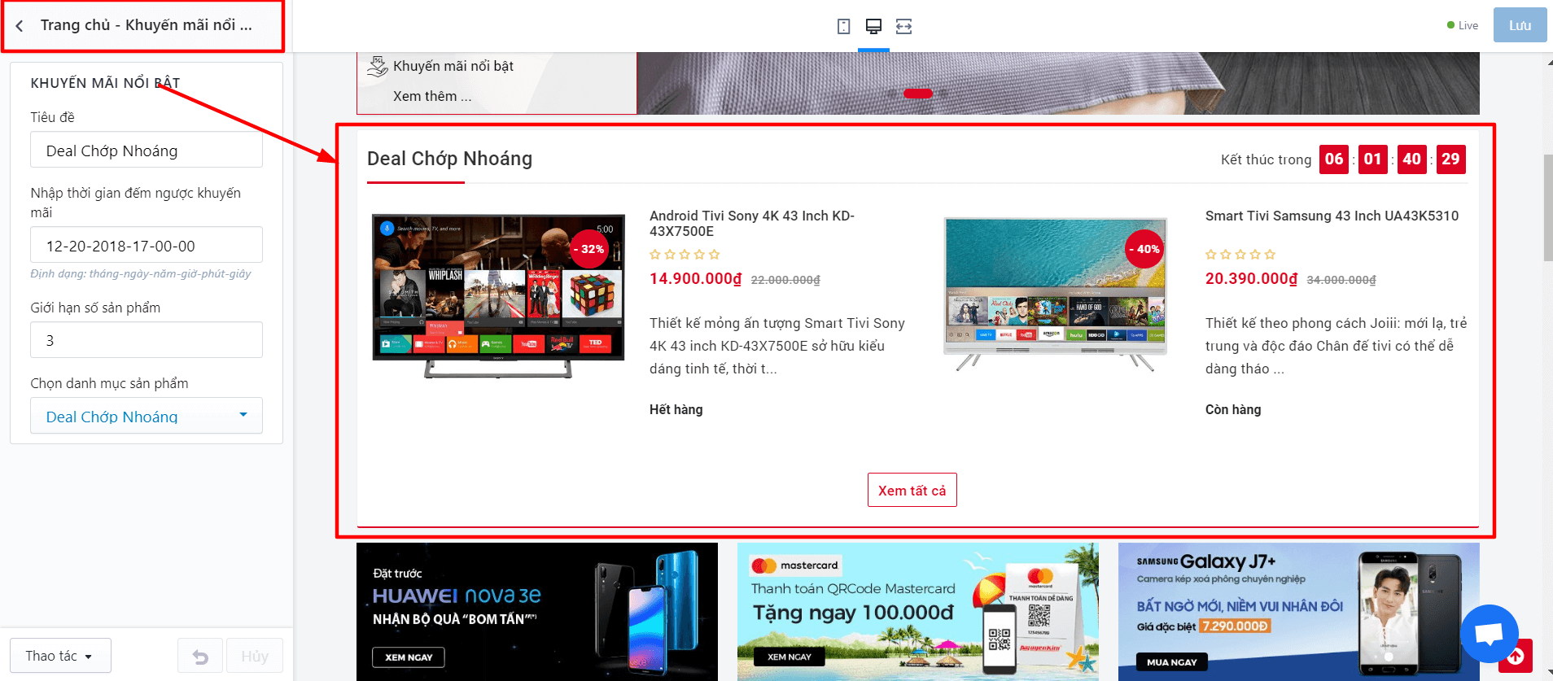Click the Samsung Galaxy J7+ banner
This screenshot has height=681, width=1553.
coord(1298,612)
